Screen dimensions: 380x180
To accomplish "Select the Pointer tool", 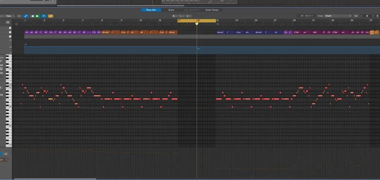I will pyautogui.click(x=174, y=16).
